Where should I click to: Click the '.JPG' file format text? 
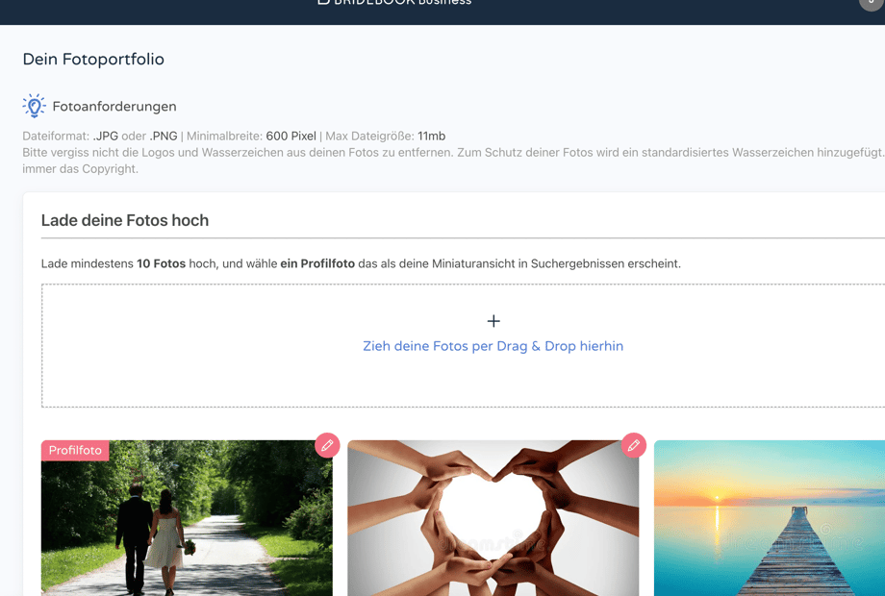point(106,136)
